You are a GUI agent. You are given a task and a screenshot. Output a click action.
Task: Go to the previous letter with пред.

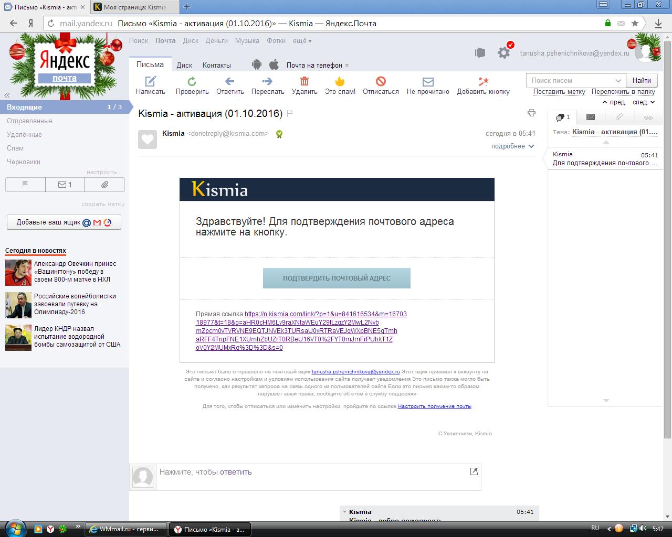(614, 102)
